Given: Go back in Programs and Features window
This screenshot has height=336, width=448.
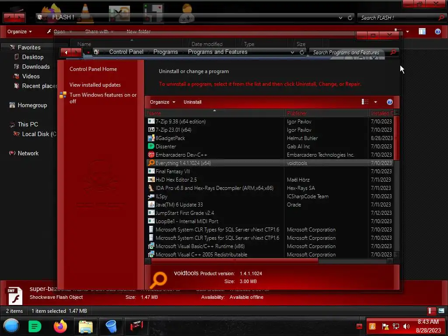Looking at the screenshot, I should click(66, 52).
